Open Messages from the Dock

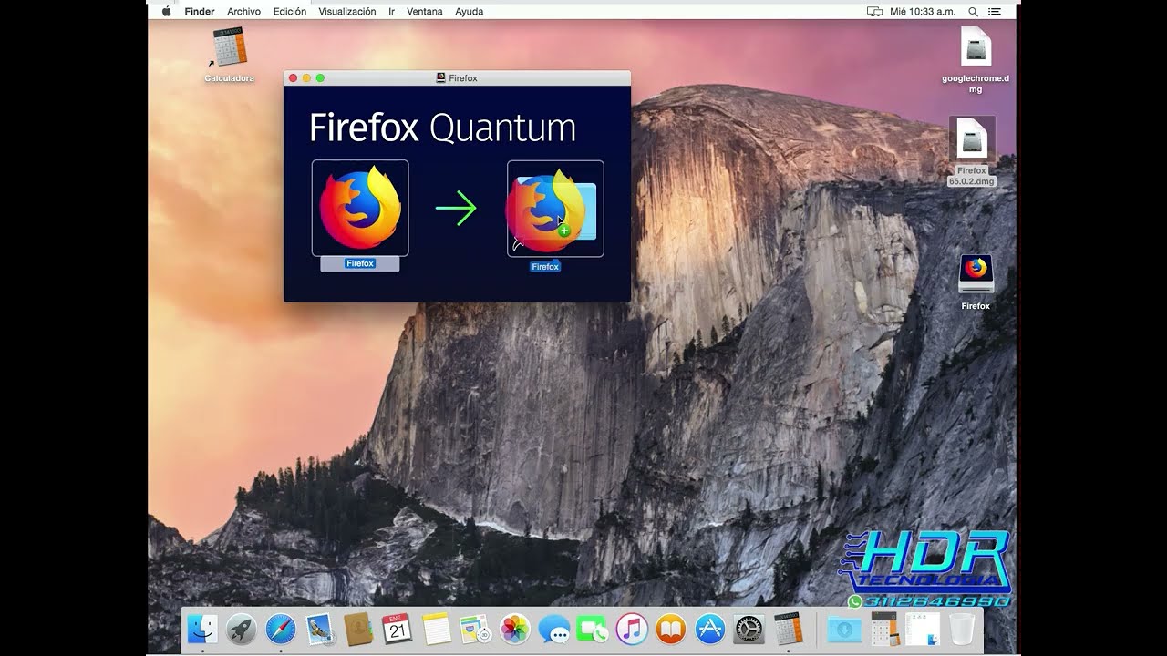click(553, 629)
